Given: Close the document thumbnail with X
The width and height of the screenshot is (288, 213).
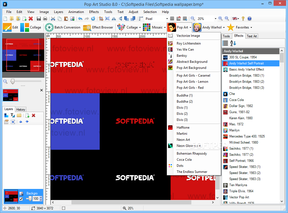Looking at the screenshot, I should point(42,90).
